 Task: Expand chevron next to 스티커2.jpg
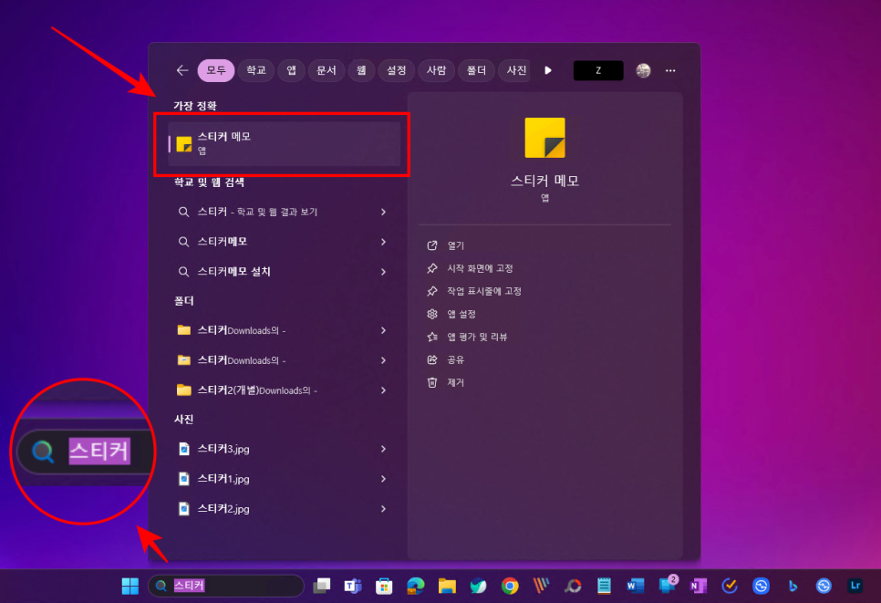point(383,509)
